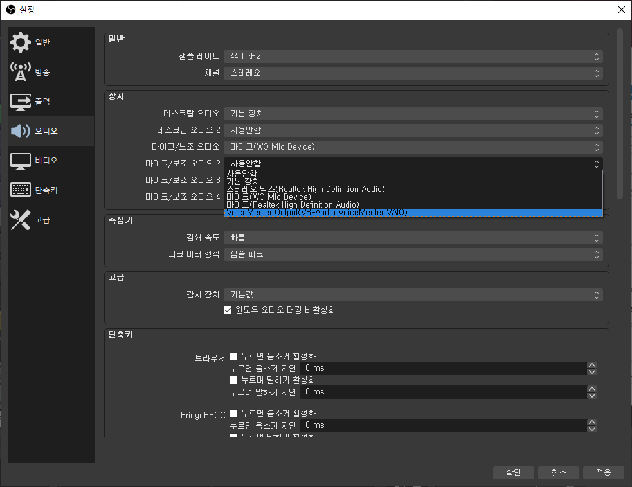This screenshot has width=632, height=487.
Task: Open the 고급 (Advanced) tools icon
Action: [x=21, y=220]
